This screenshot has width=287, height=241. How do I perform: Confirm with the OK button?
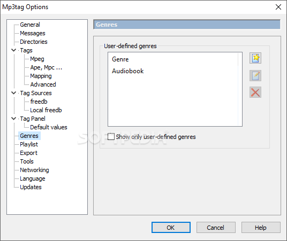click(171, 228)
